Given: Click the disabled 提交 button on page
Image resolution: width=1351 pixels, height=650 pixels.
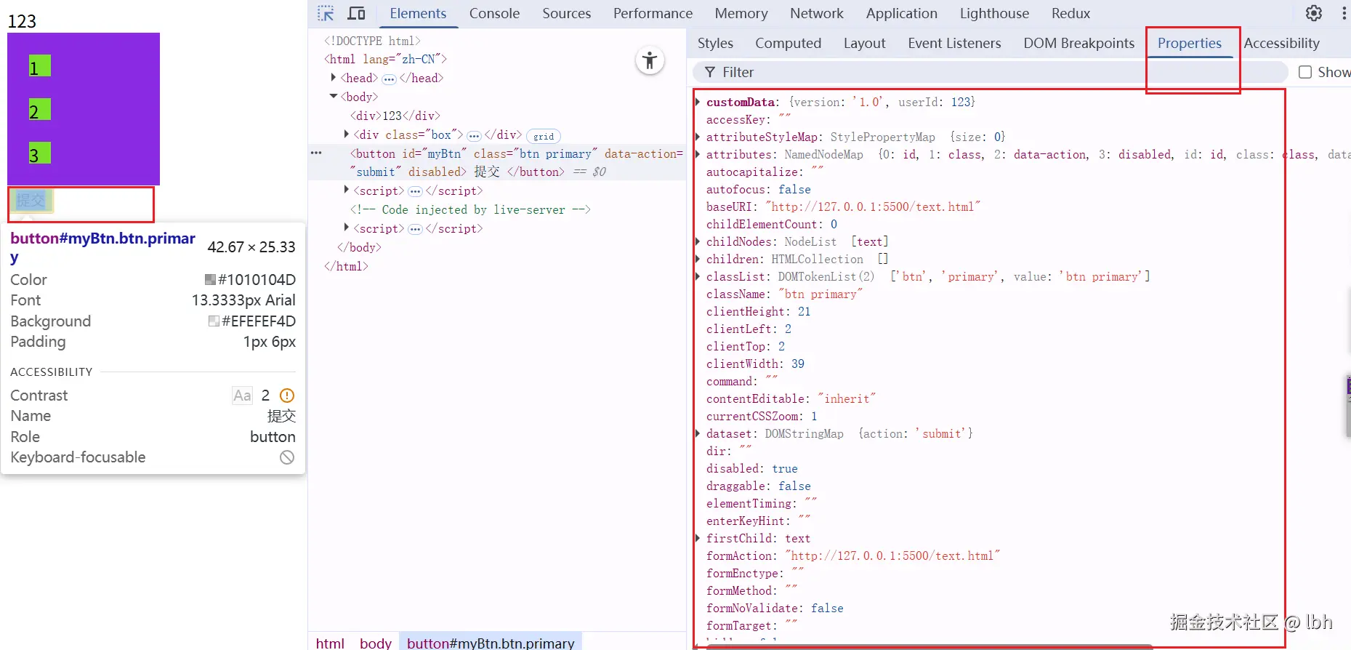Looking at the screenshot, I should [31, 200].
